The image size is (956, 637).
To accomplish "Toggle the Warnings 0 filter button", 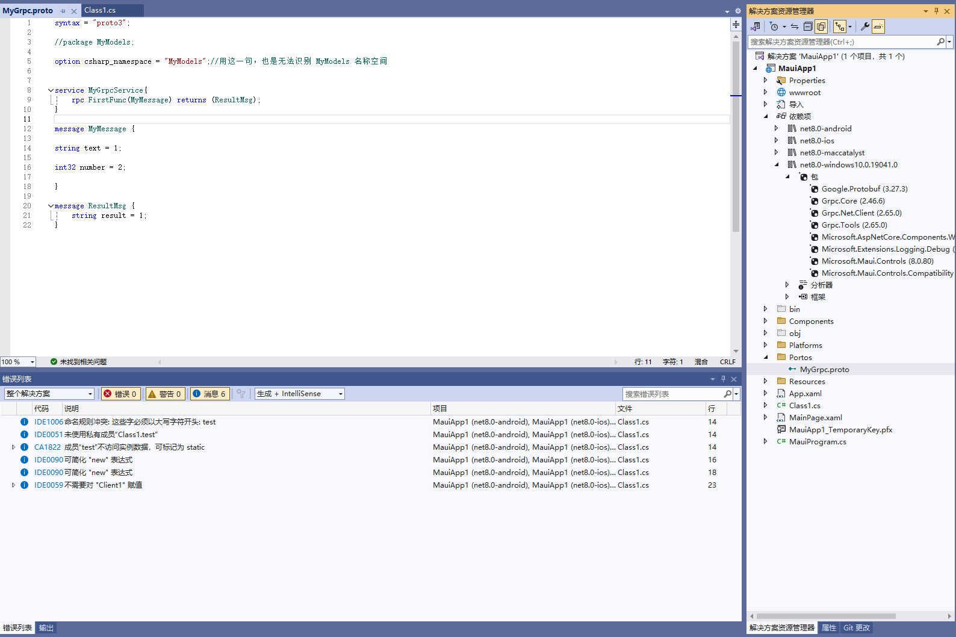I will 165,394.
